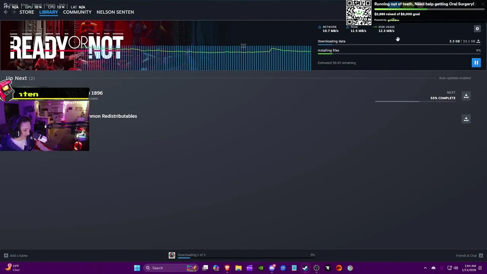The image size is (487, 274).
Task: Open the EA app from taskbar
Action: coord(339,268)
